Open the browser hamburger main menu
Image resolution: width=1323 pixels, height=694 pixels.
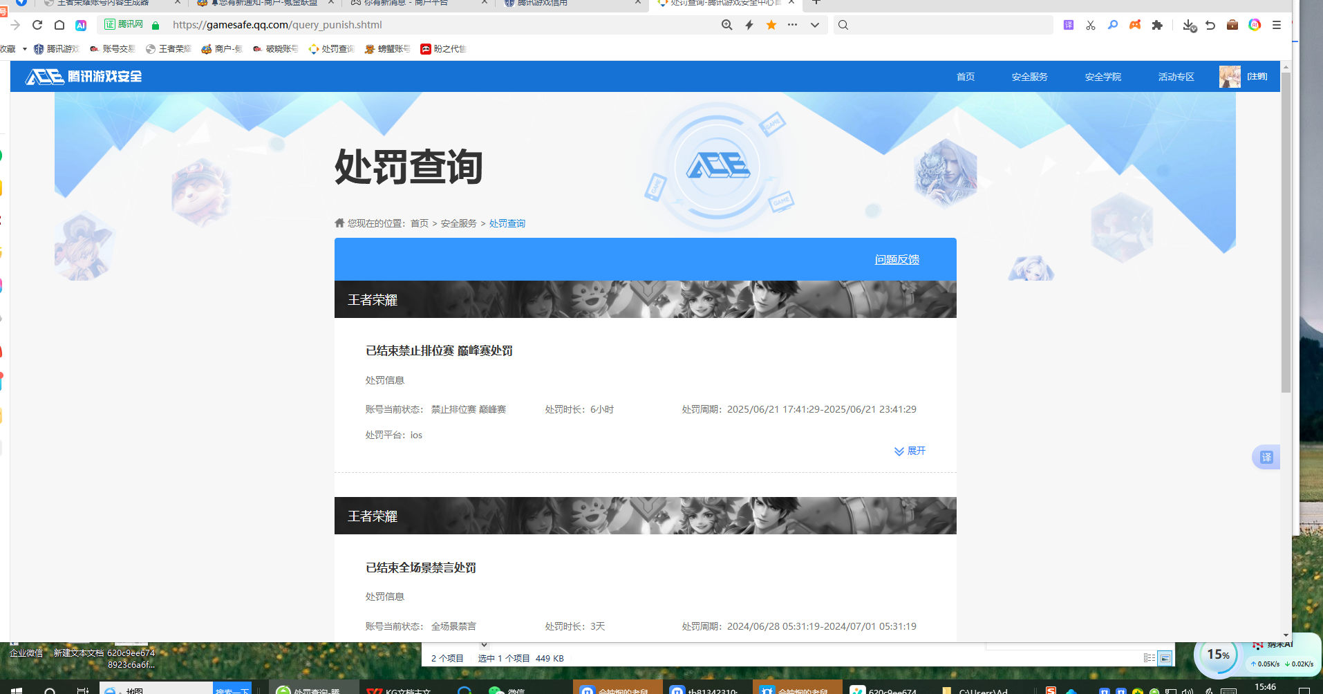pyautogui.click(x=1277, y=25)
